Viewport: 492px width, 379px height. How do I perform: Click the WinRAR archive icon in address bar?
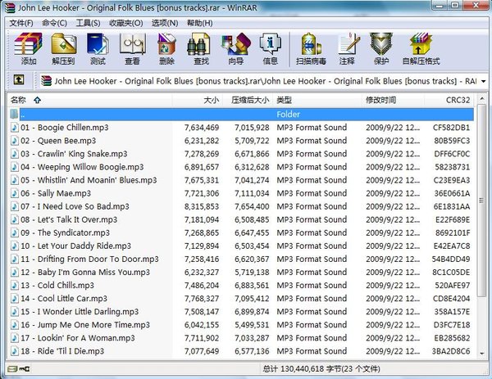point(47,81)
